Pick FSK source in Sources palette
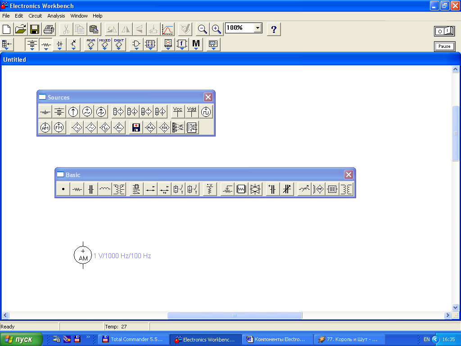The height and width of the screenshot is (346, 461). click(x=164, y=127)
